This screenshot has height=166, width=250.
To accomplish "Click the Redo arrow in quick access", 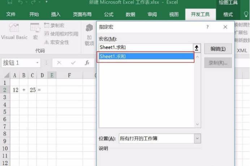I will [x=33, y=2].
